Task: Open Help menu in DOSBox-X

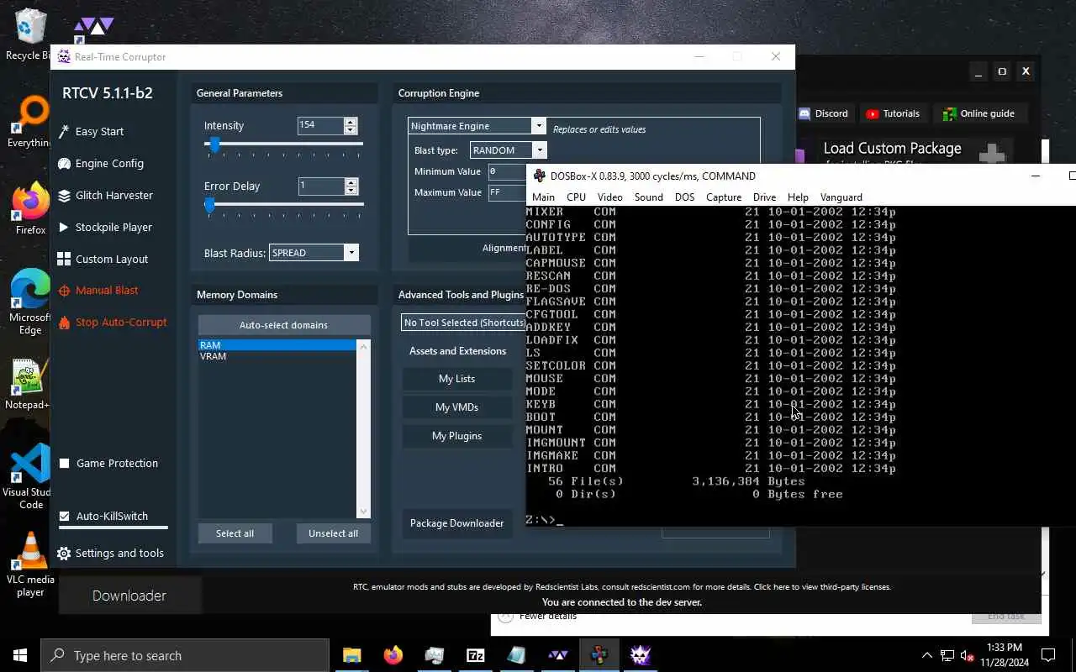Action: 798,197
